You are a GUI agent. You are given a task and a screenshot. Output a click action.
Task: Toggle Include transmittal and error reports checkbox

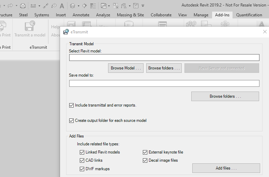71,105
